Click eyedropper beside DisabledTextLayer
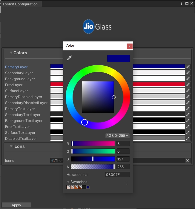Image resolution: width=195 pixels, height=209 pixels. click(x=188, y=138)
